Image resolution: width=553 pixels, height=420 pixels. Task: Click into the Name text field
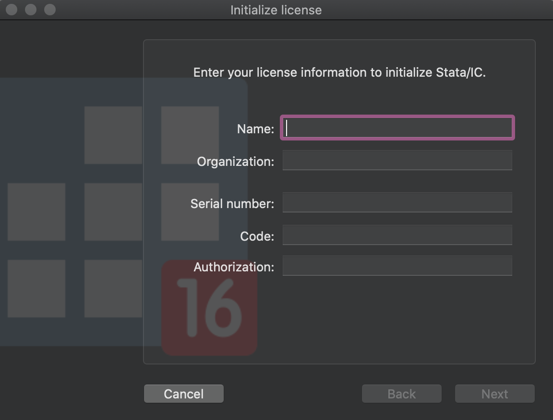(x=397, y=128)
